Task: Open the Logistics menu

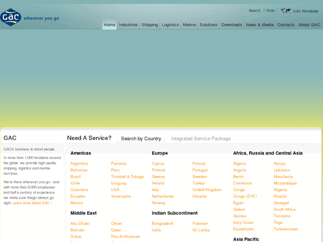Action: 170,25
